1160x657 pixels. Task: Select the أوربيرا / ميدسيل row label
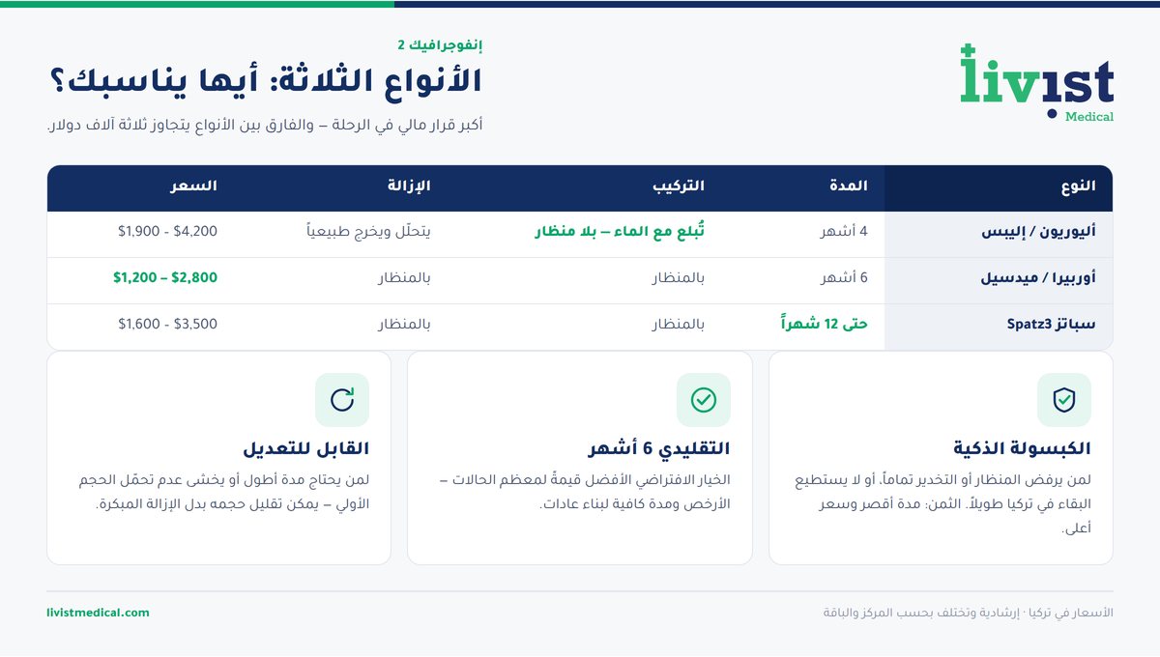[1039, 278]
